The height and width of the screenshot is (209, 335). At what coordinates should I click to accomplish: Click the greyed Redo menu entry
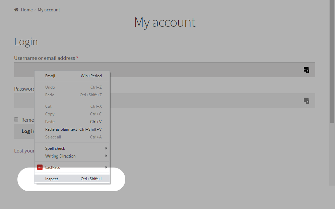(72, 95)
